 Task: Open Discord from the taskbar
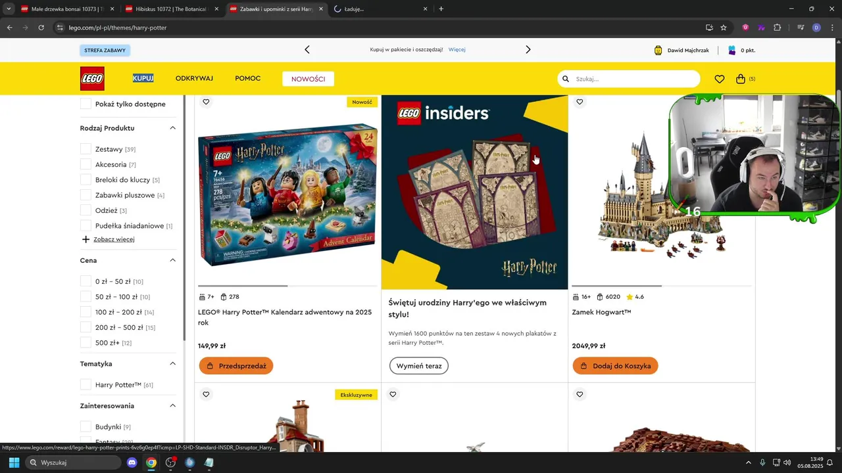pos(132,462)
